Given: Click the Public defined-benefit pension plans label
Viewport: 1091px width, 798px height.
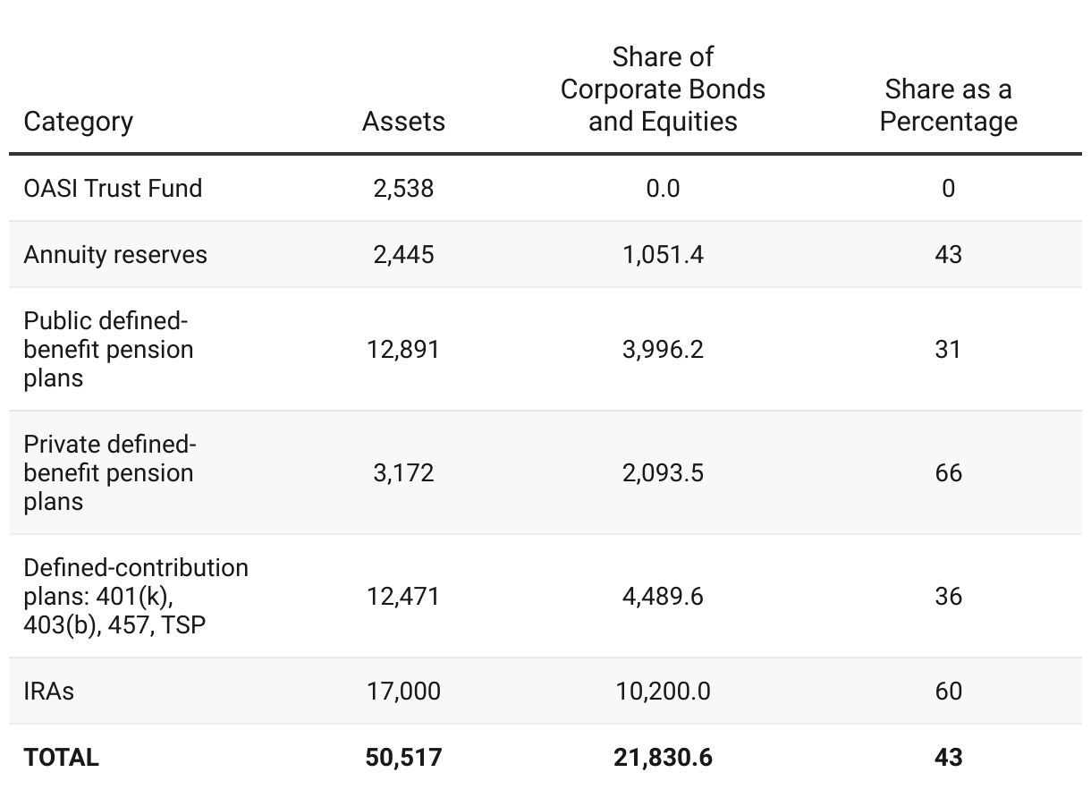Looking at the screenshot, I should point(108,349).
